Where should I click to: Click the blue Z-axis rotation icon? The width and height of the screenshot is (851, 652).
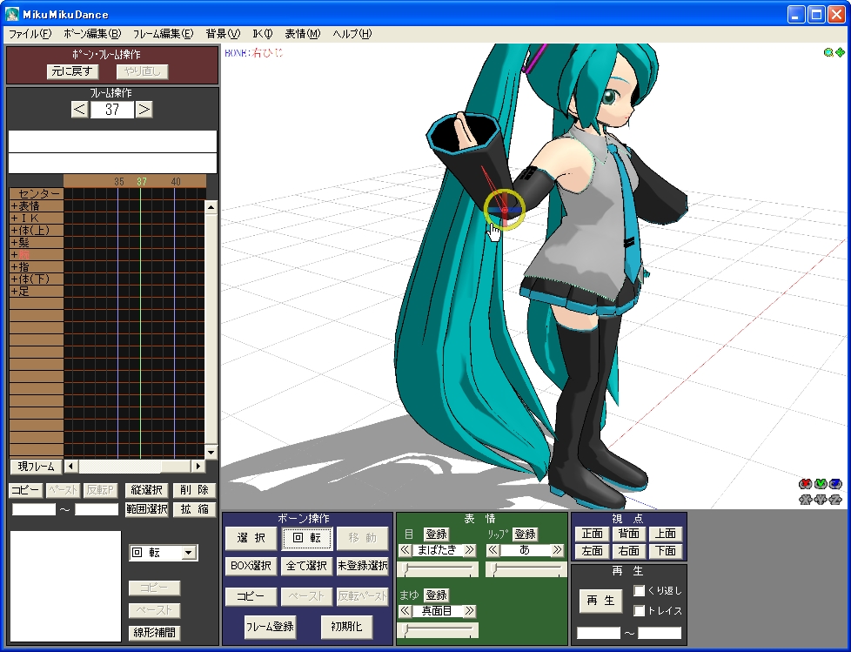pos(836,484)
